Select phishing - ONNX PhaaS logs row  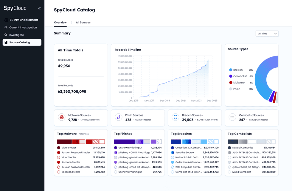click(138, 153)
